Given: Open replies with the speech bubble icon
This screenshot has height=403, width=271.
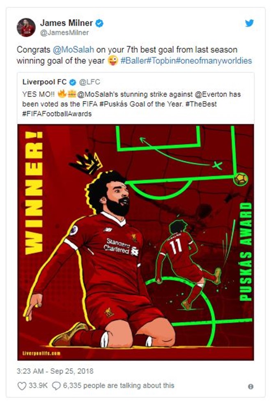Looking at the screenshot, I should [x=56, y=386].
